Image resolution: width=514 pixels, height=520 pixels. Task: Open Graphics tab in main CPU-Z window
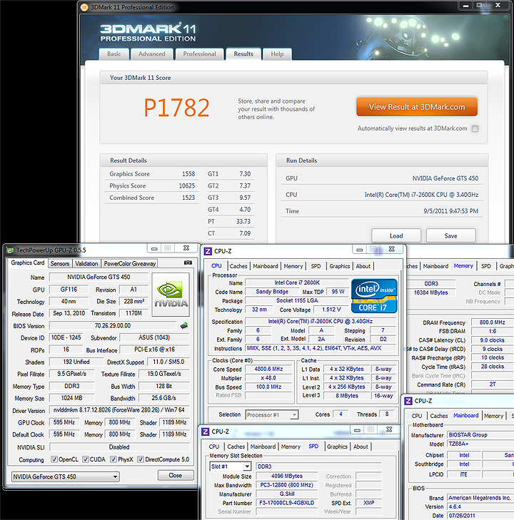click(x=340, y=266)
